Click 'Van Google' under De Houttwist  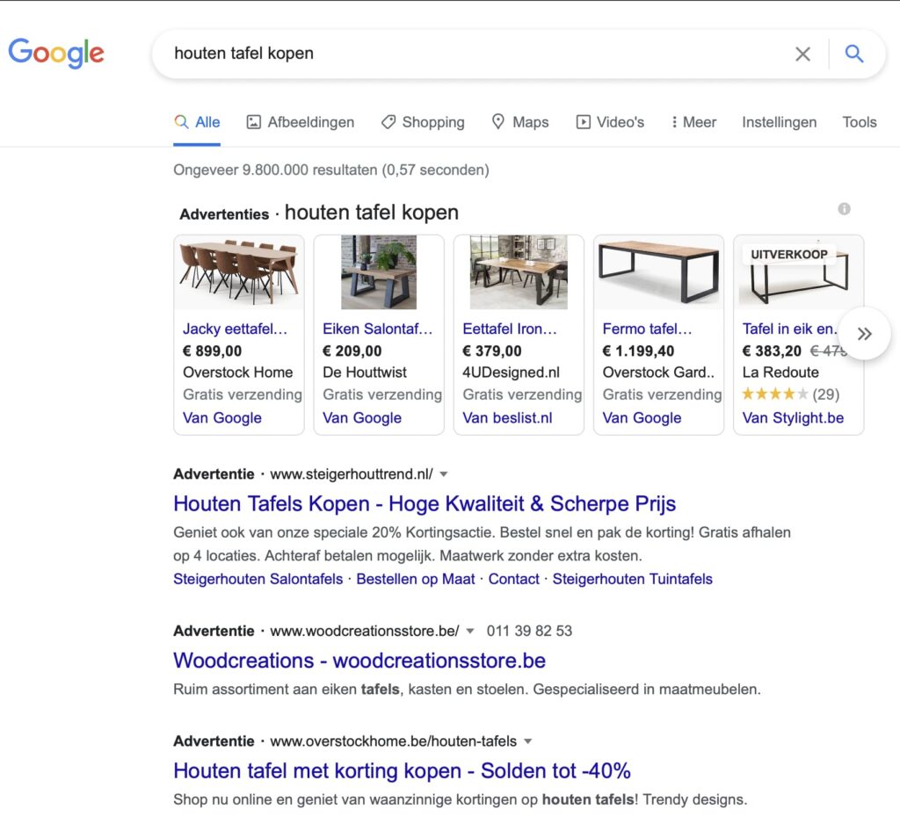pyautogui.click(x=362, y=417)
